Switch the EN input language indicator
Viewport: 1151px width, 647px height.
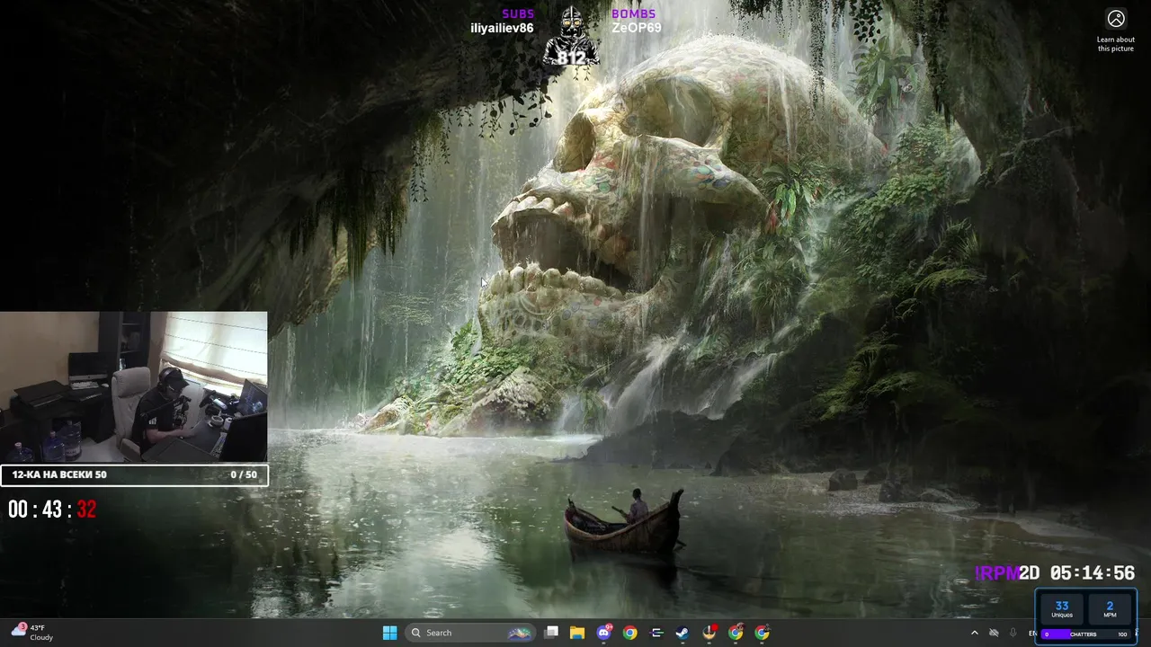point(1032,633)
